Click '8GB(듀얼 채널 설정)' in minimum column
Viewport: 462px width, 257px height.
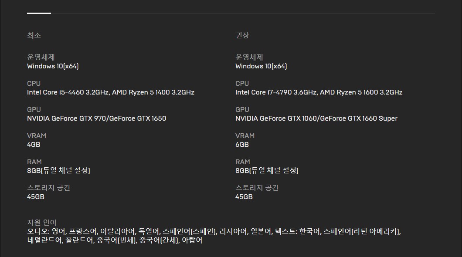point(59,170)
